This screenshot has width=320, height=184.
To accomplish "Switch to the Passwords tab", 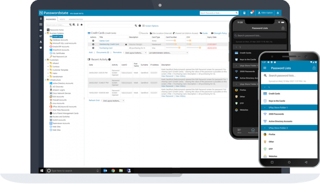I will (51, 19).
